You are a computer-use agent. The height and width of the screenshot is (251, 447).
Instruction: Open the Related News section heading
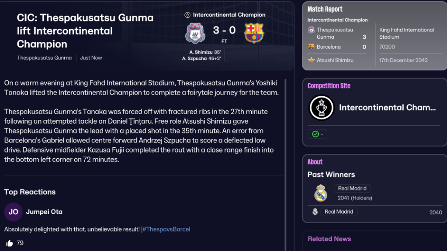329,239
